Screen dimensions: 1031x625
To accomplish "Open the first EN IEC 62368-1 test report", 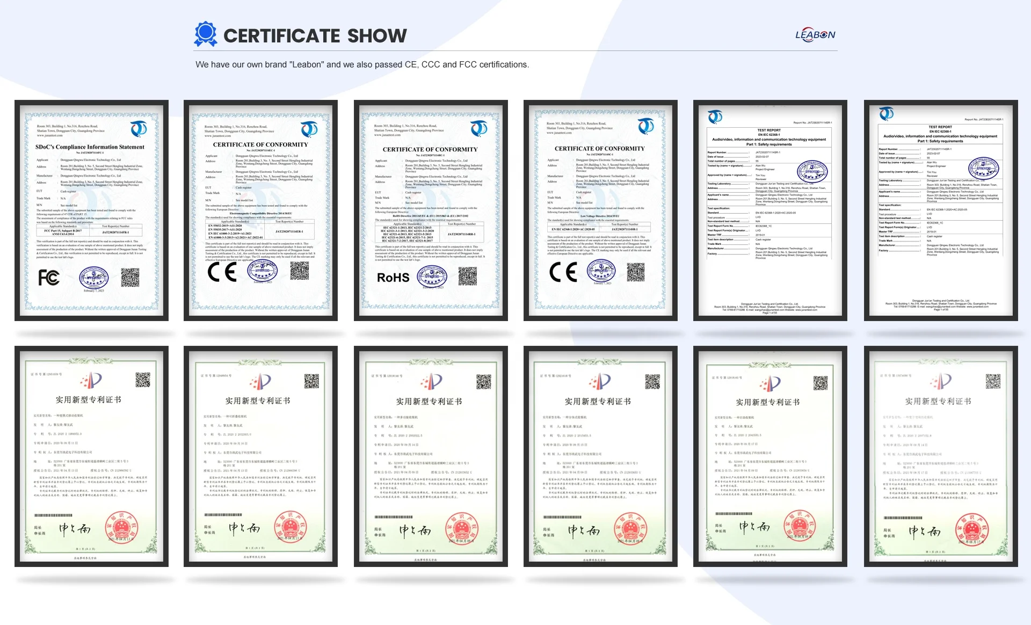I will 770,210.
